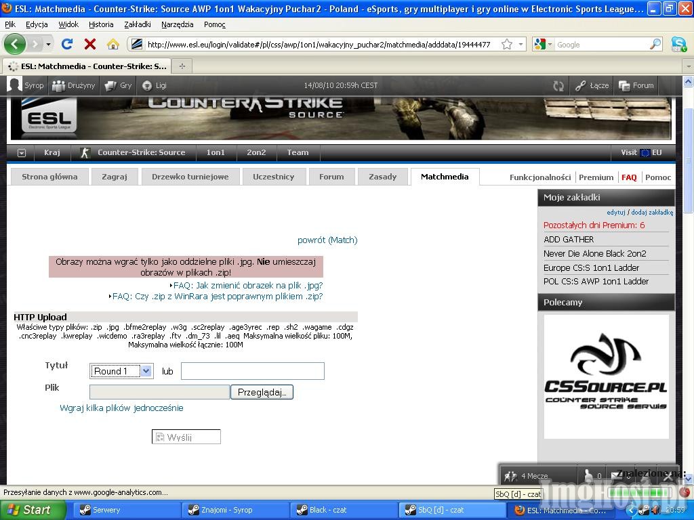Open FAQ: Jak zmienić obrazek na plik .jpg
Viewport: 694px width, 520px height.
pyautogui.click(x=248, y=285)
